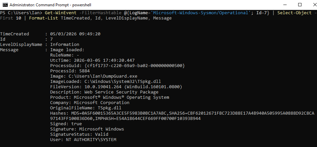The width and height of the screenshot is (317, 147).
Task: Minimize the Command Prompt window
Action: (x=284, y=5)
